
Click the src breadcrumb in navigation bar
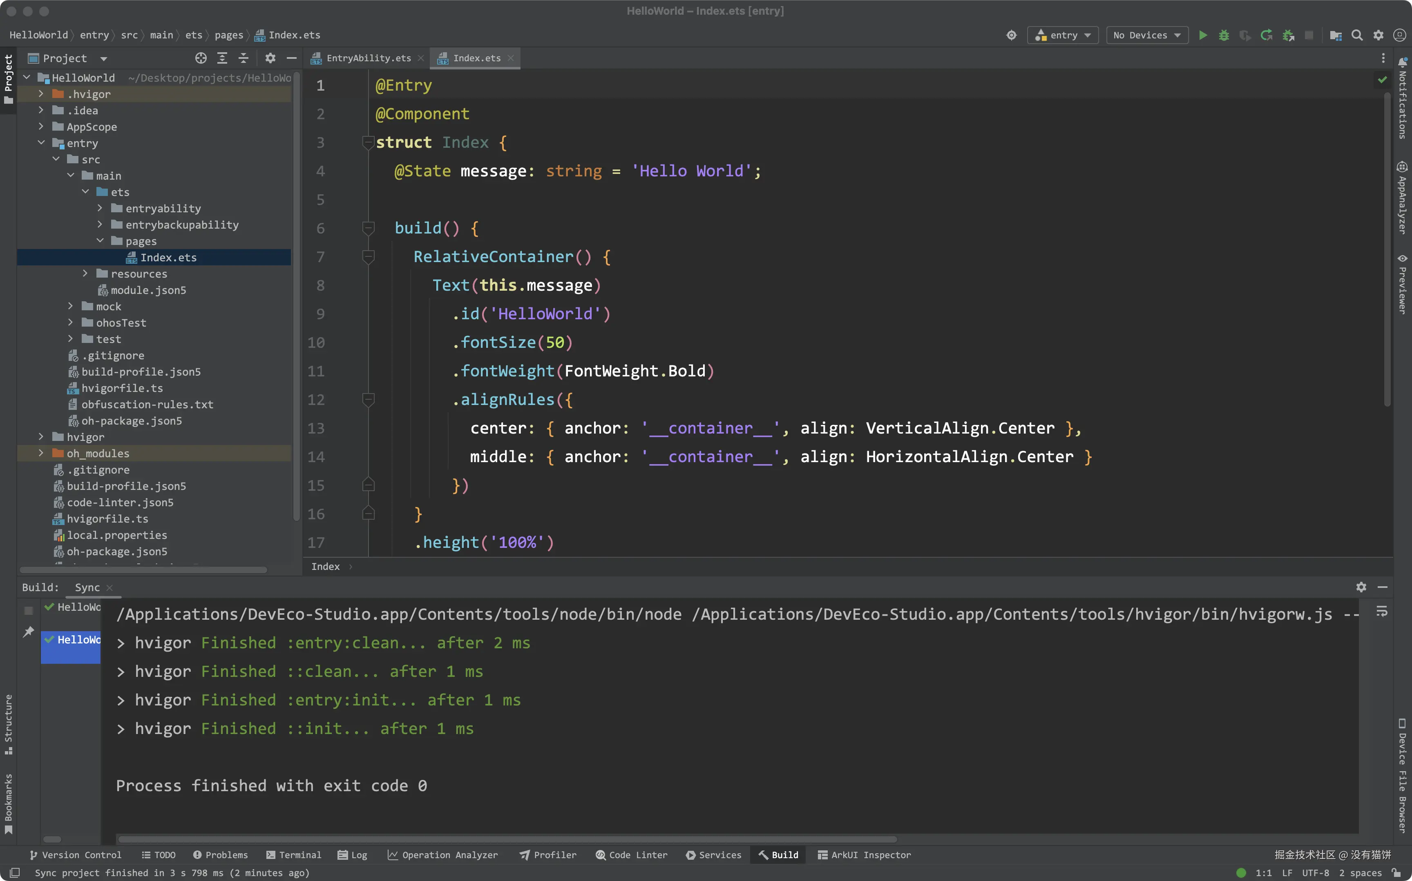coord(130,36)
